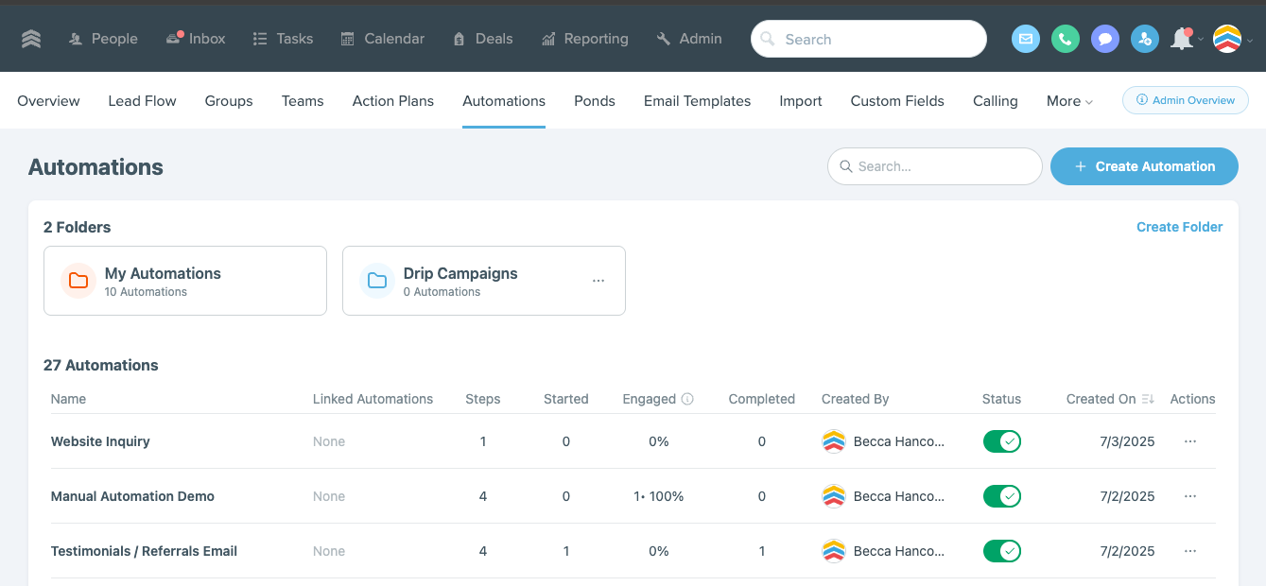1266x586 pixels.
Task: Click the blue add-person icon
Action: (x=1145, y=39)
